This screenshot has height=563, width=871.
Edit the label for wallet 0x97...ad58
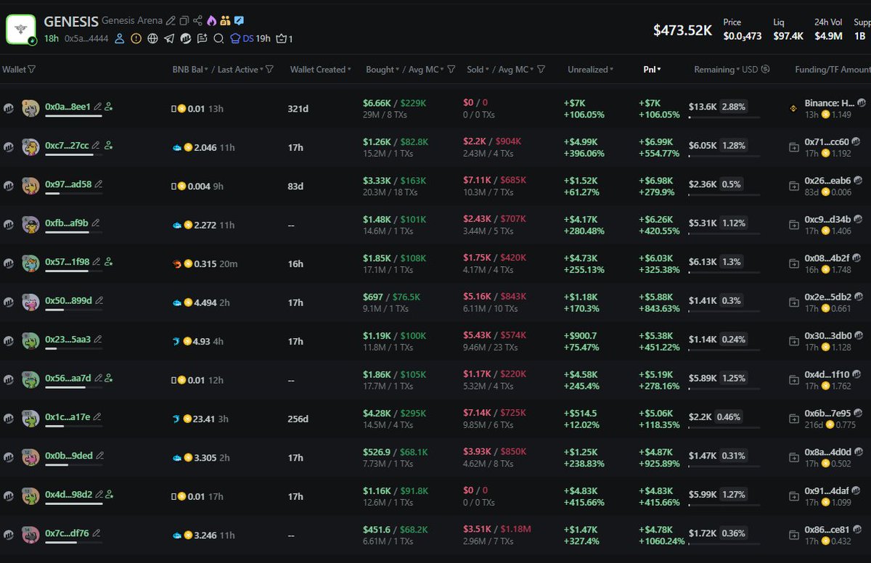(99, 184)
